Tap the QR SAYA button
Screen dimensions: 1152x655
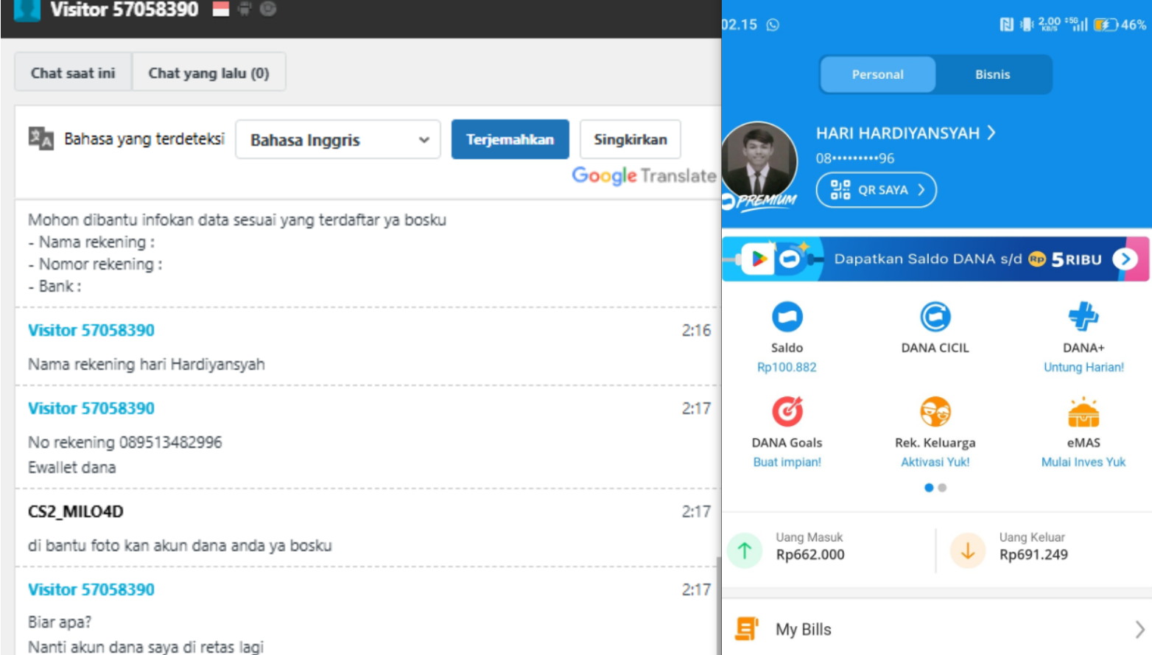pyautogui.click(x=876, y=190)
